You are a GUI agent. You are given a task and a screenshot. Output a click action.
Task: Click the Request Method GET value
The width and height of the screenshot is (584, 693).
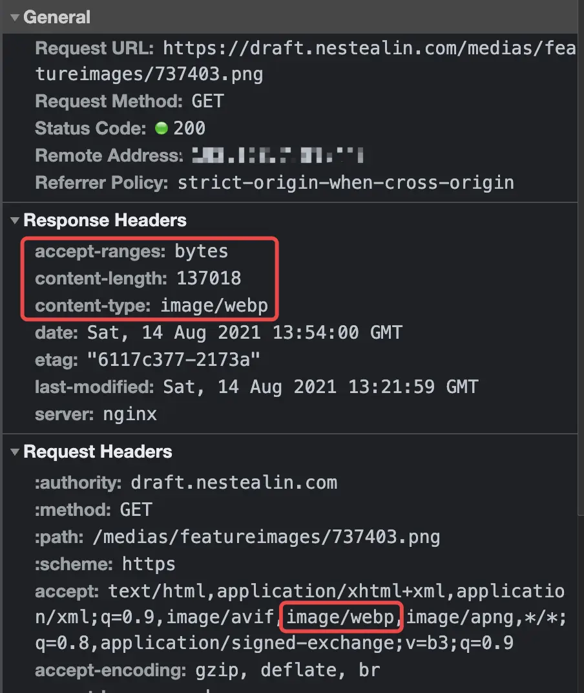207,101
